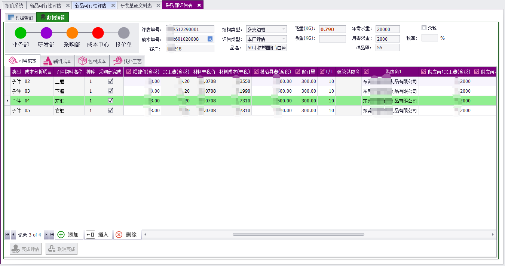Screen dimensions: 505x266
Task: Select the 右框 cell in row 05
Action: point(69,110)
